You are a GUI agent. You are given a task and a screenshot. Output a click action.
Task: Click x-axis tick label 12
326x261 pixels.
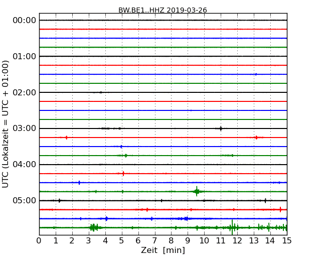pyautogui.click(x=237, y=241)
